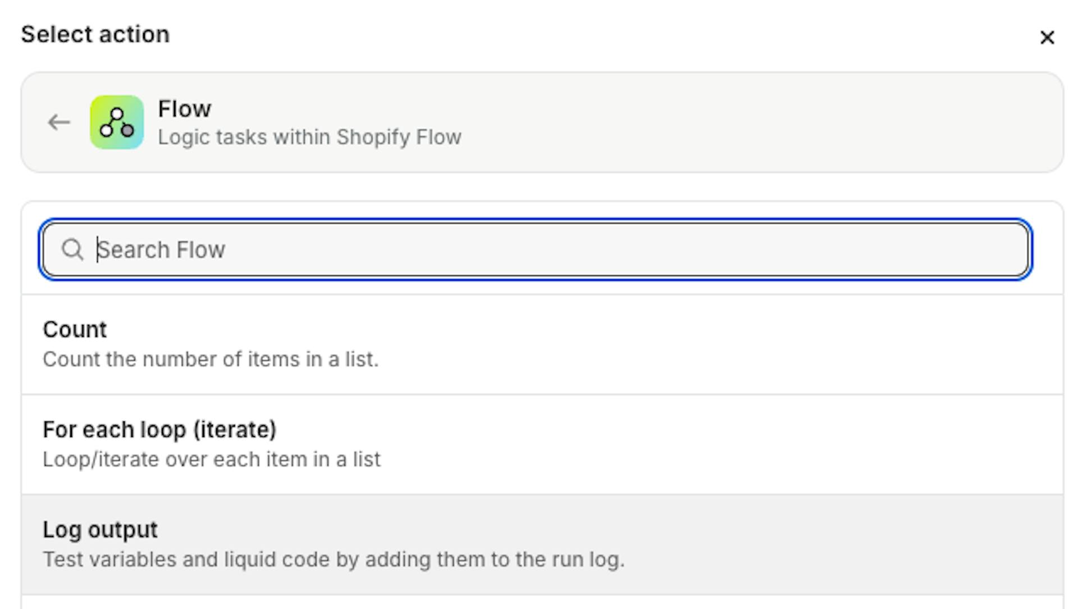Close the Select action panel
This screenshot has height=609, width=1078.
click(x=1047, y=38)
